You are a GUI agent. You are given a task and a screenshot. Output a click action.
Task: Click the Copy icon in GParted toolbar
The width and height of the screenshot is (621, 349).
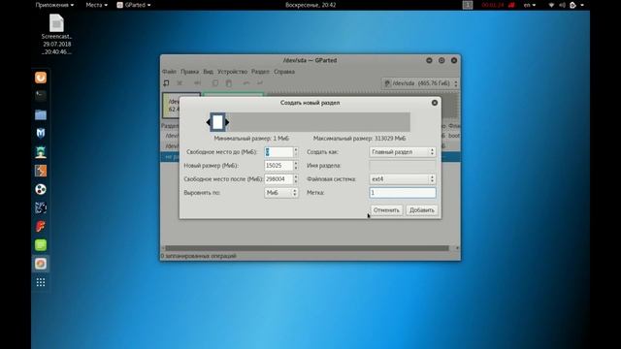(x=215, y=83)
